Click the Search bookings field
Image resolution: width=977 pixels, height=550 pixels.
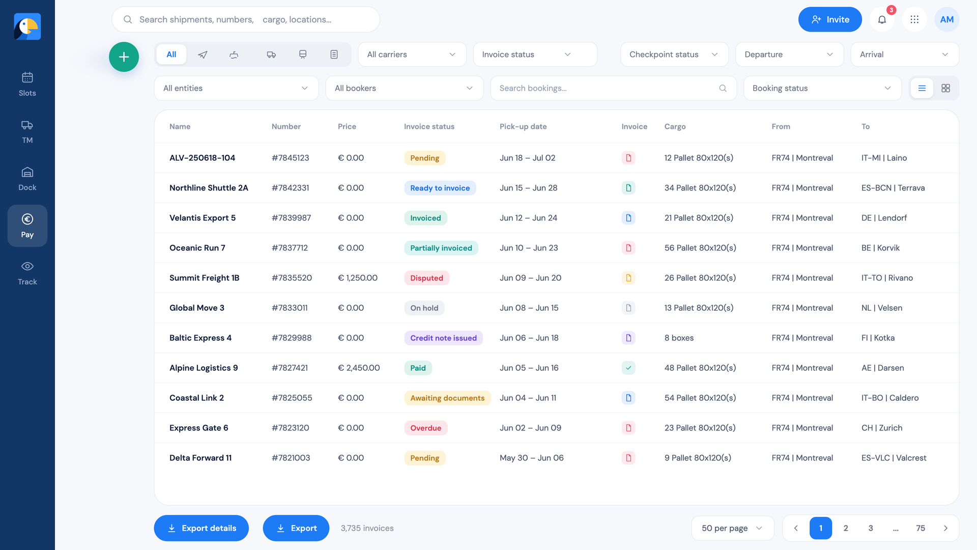click(613, 88)
